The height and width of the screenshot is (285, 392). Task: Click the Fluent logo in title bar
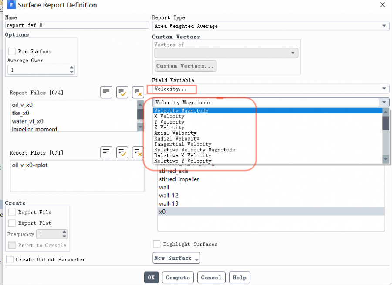tap(11, 5)
